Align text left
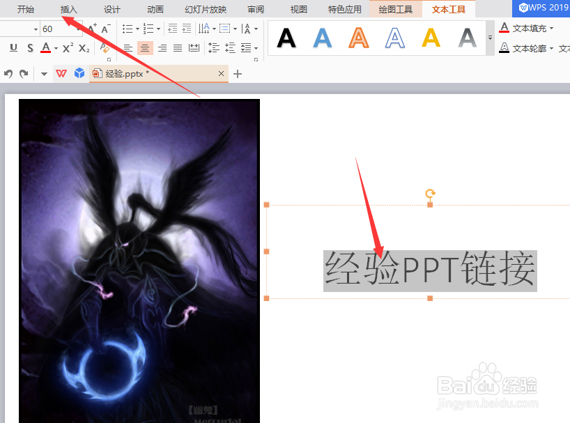Image resolution: width=570 pixels, height=423 pixels. click(128, 48)
